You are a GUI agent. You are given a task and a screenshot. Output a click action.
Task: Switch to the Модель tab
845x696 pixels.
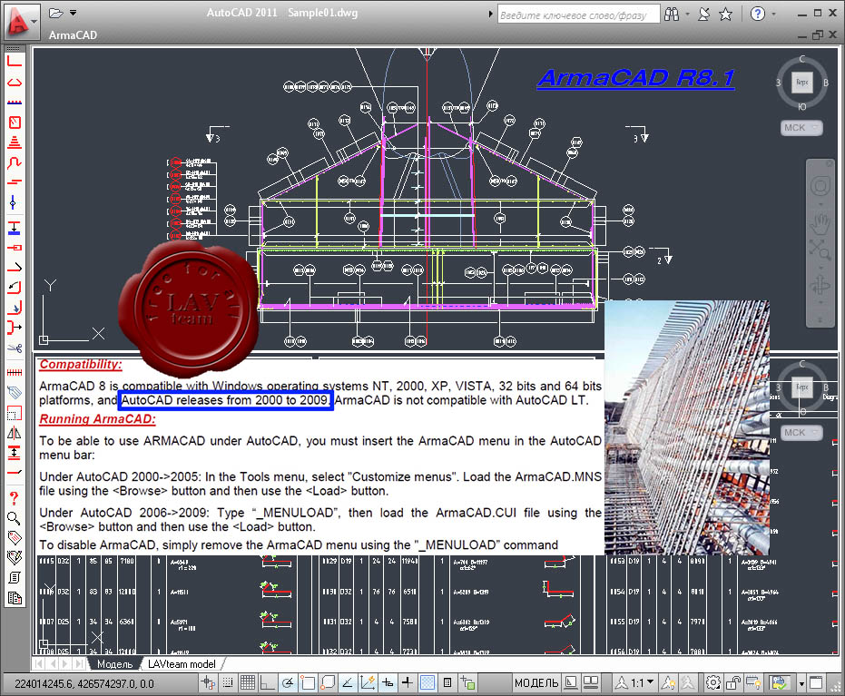[x=114, y=663]
